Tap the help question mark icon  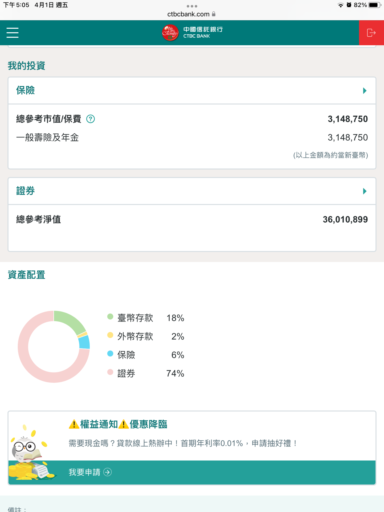click(90, 119)
